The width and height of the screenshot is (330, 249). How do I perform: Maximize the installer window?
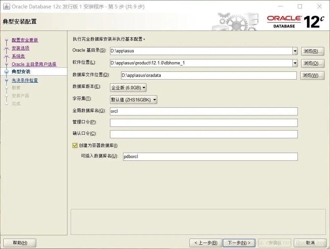click(x=300, y=6)
